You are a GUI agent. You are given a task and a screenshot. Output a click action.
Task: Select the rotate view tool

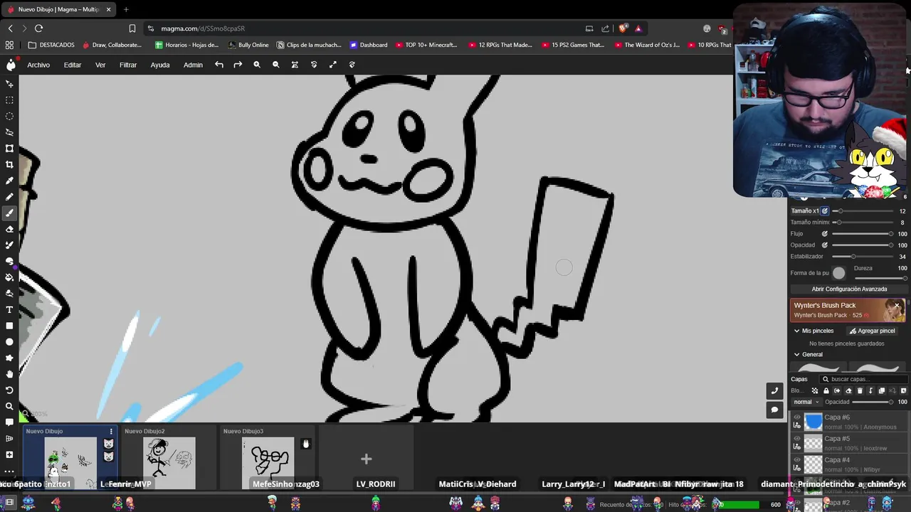[x=9, y=390]
